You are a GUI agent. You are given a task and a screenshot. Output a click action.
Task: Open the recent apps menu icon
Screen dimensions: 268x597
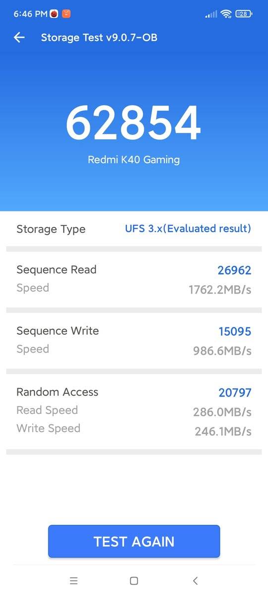coord(73,581)
